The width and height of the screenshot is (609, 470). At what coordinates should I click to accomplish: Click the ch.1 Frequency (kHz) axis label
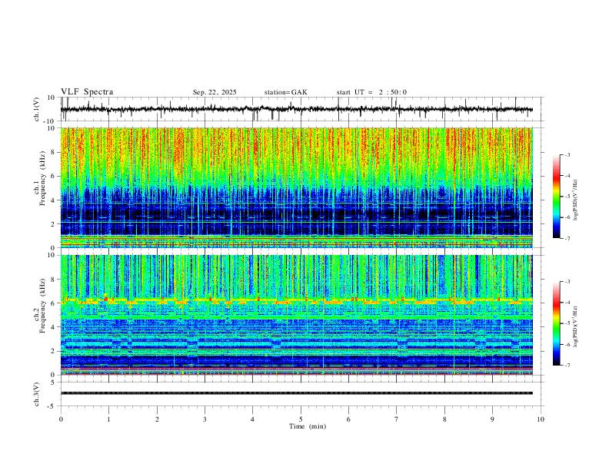[39, 177]
